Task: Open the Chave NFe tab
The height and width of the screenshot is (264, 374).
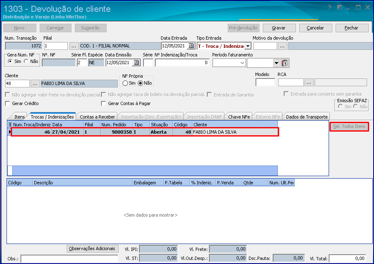Action: [239, 117]
